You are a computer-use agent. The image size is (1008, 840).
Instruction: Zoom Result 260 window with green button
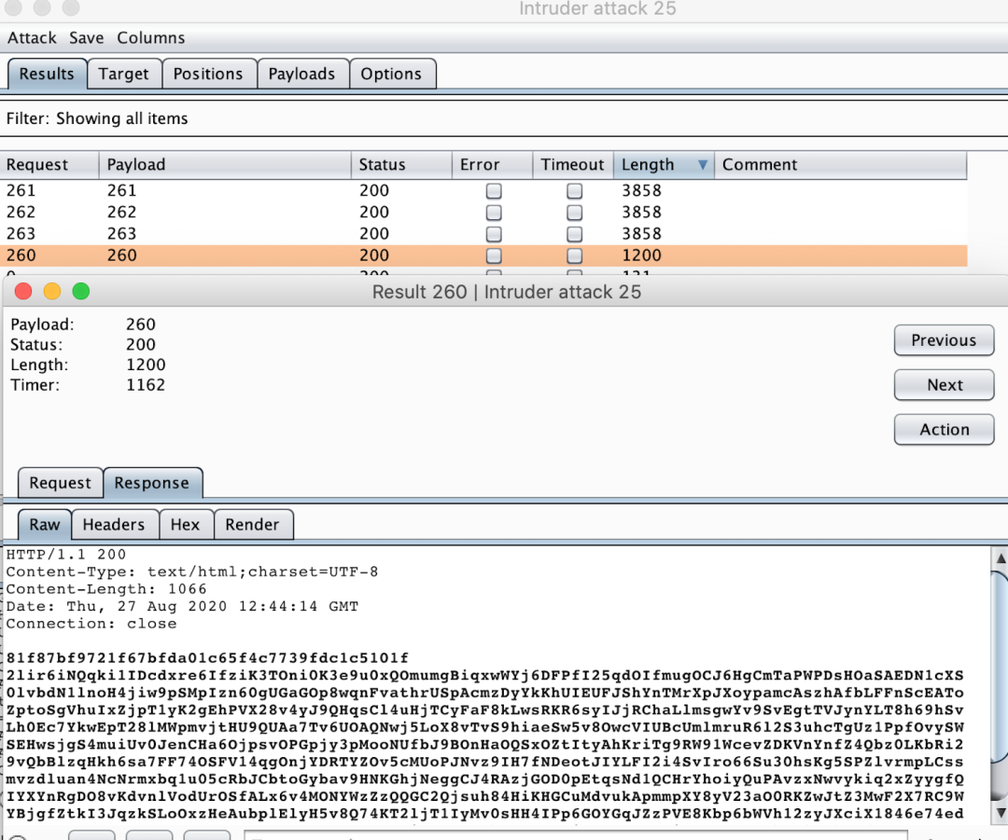pos(81,292)
